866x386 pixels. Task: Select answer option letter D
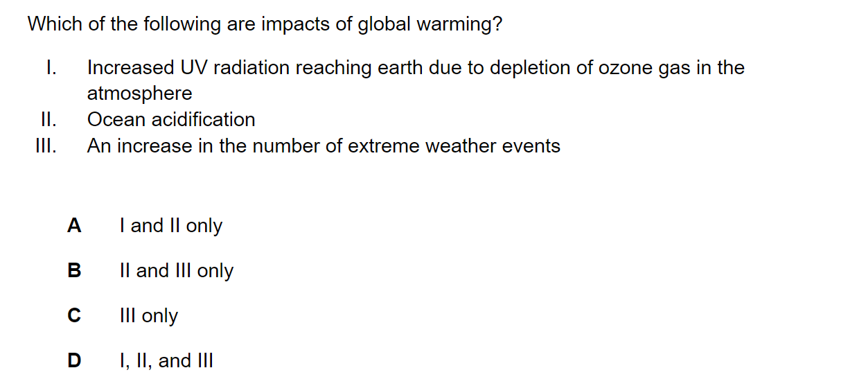[74, 360]
